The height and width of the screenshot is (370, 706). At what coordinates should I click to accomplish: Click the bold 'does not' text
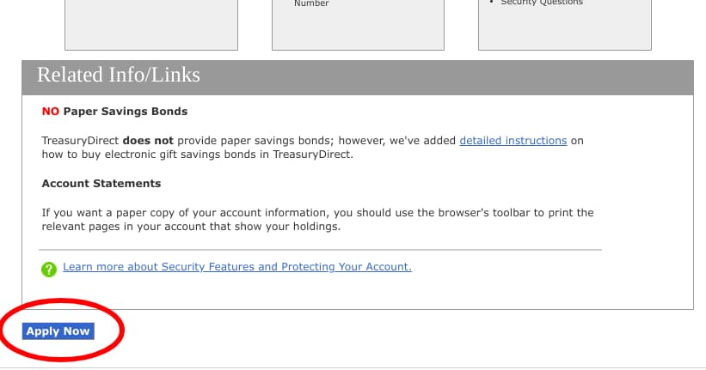[x=148, y=141]
